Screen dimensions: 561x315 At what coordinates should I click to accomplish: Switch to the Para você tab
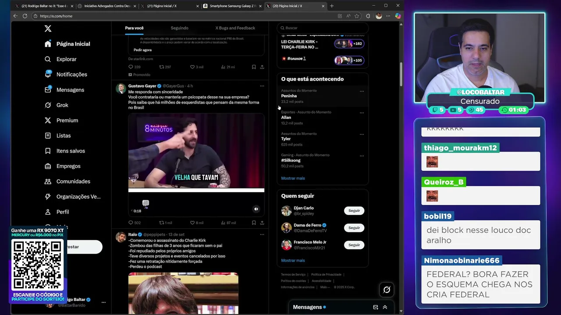[134, 28]
